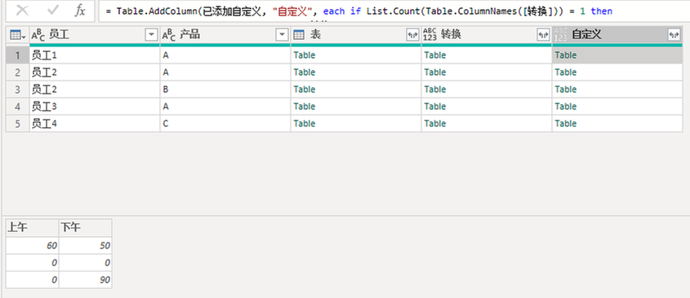
Task: Select the 员工 column header
Action: pyautogui.click(x=95, y=35)
